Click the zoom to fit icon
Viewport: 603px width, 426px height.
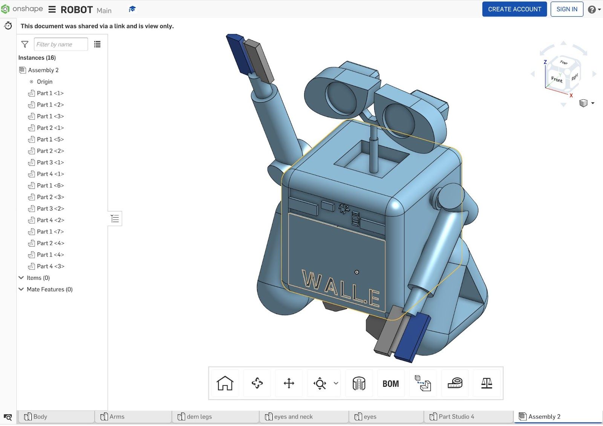(320, 383)
